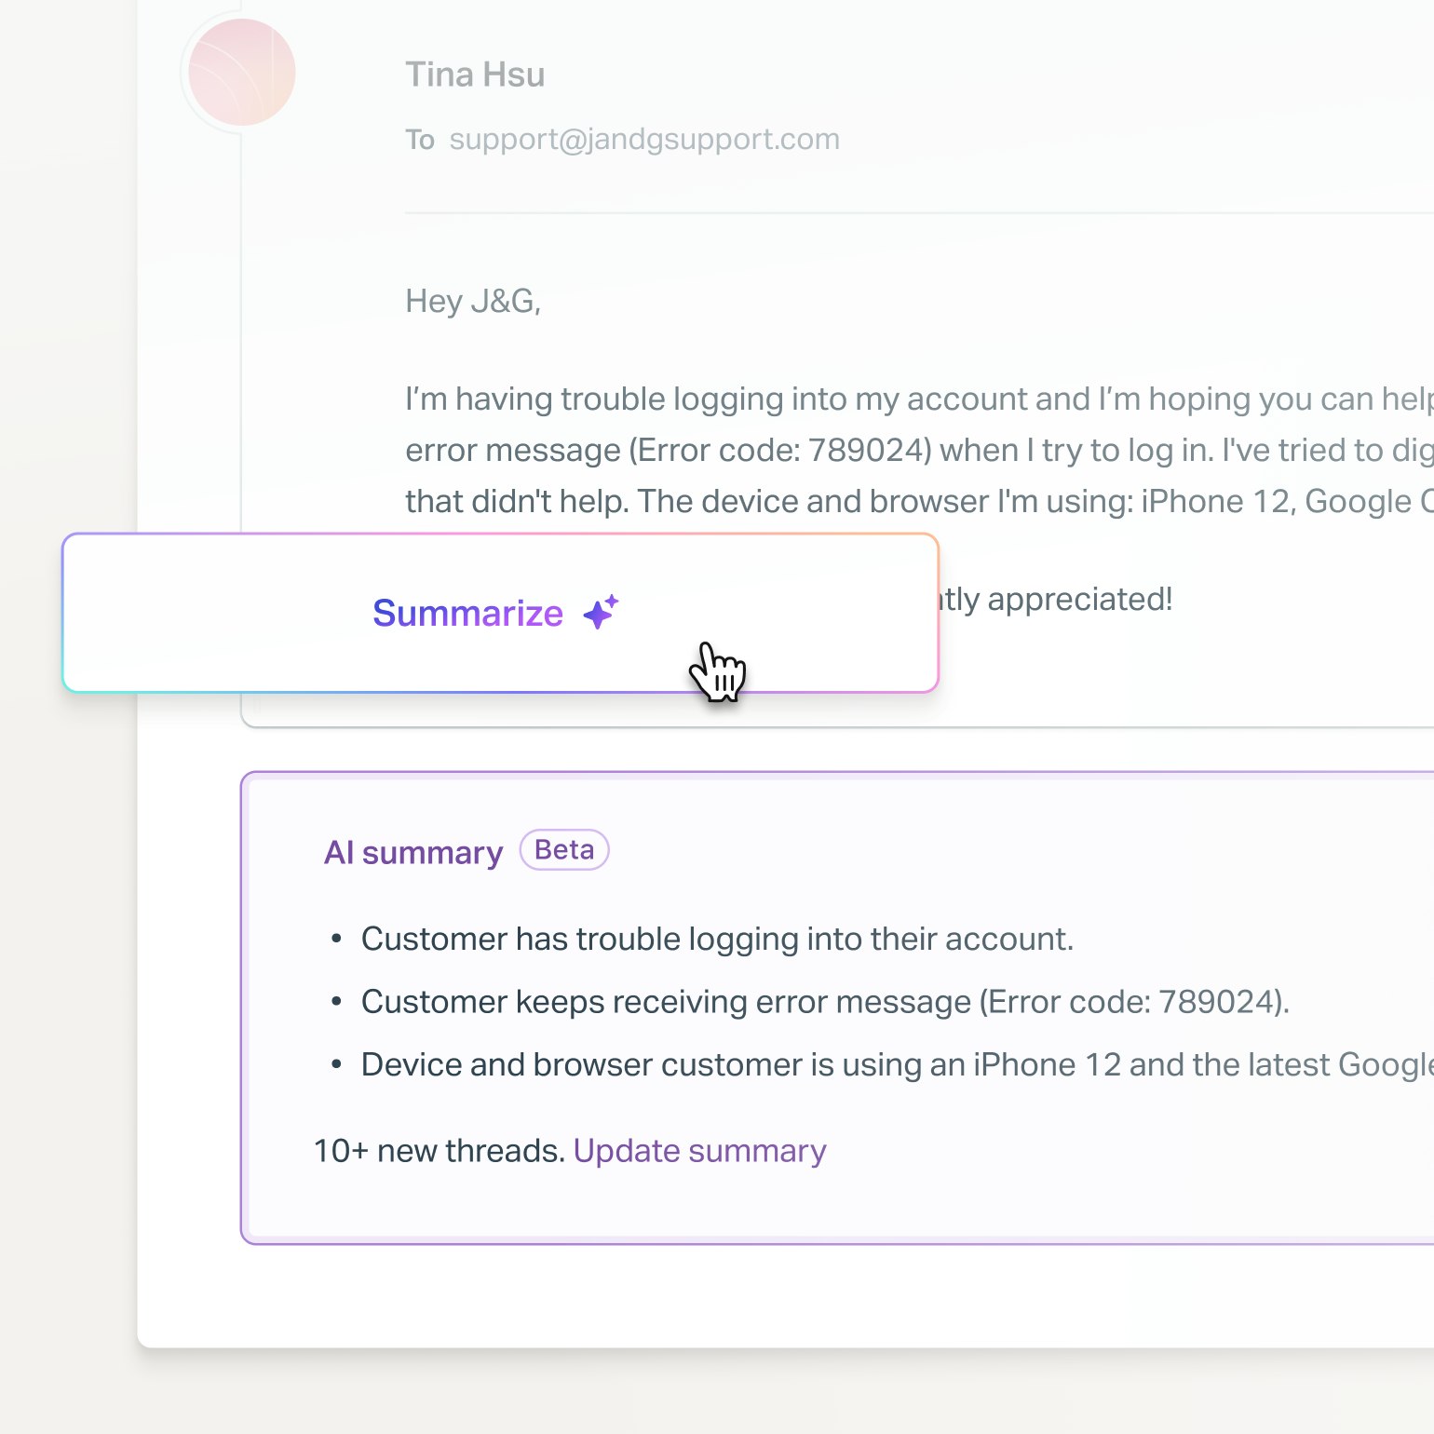
Task: Click the 'To' label in the email header
Action: pyautogui.click(x=420, y=140)
